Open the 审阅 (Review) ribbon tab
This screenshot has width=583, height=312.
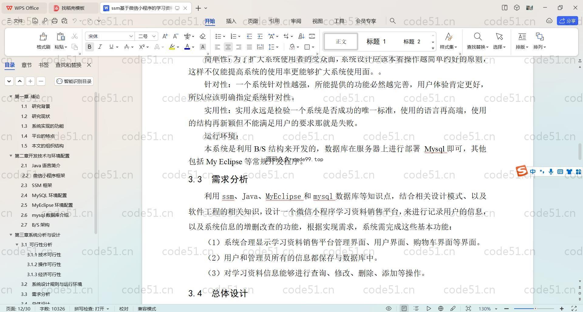[296, 21]
